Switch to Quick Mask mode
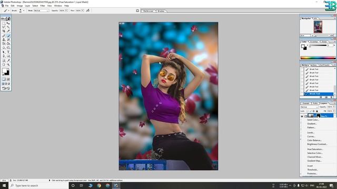This screenshot has width=337, height=189. click(x=8, y=79)
